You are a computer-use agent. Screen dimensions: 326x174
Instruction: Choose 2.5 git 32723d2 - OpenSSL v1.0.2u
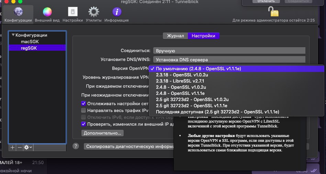click(236, 100)
